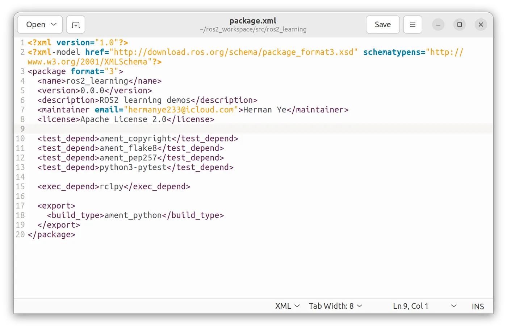
Task: Open the hamburger menu
Action: [x=412, y=25]
